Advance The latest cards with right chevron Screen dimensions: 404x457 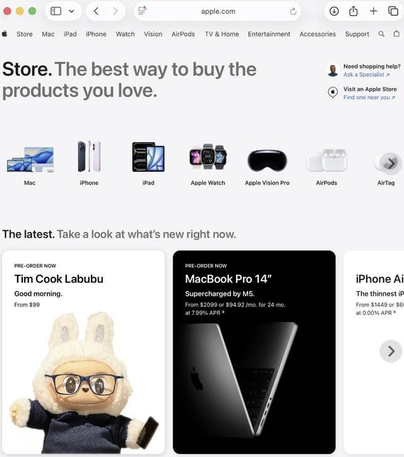point(391,351)
